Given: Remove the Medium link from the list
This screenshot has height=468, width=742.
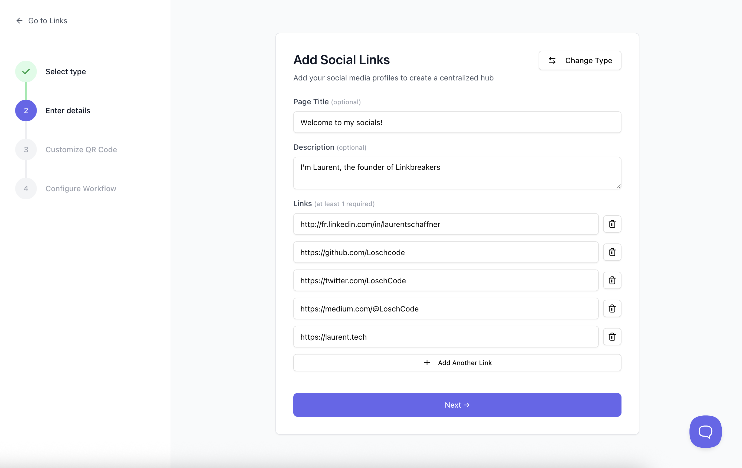Looking at the screenshot, I should (x=612, y=308).
